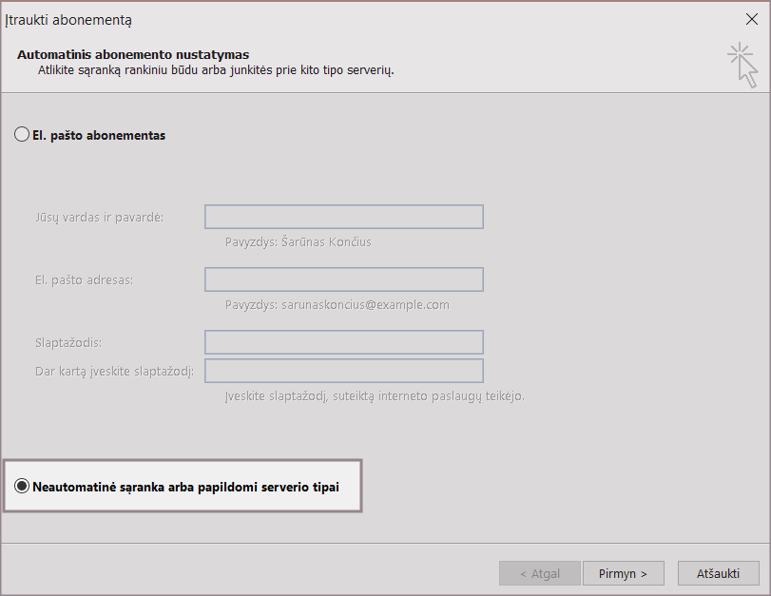Click the Atšaukti button
The width and height of the screenshot is (771, 596).
pos(718,573)
